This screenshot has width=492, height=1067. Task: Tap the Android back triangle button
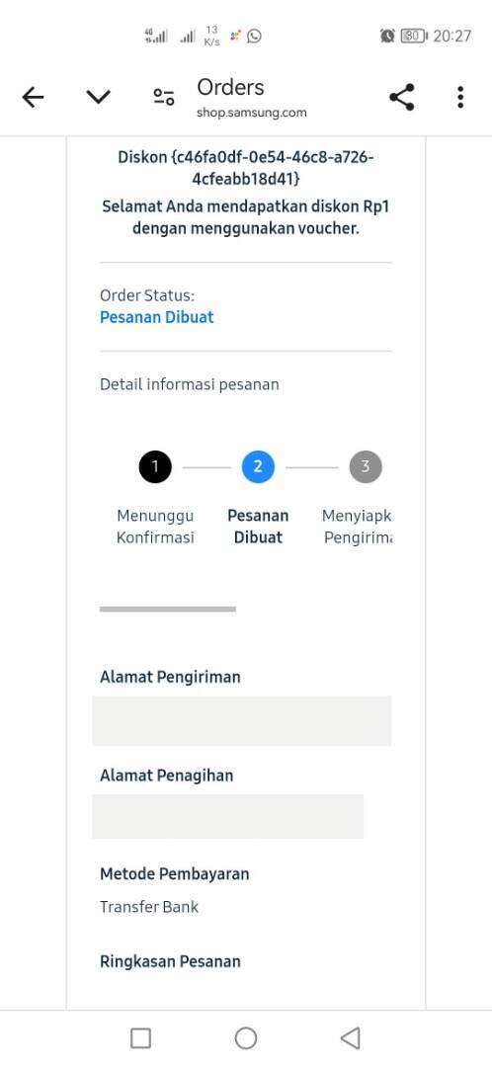tap(350, 1038)
